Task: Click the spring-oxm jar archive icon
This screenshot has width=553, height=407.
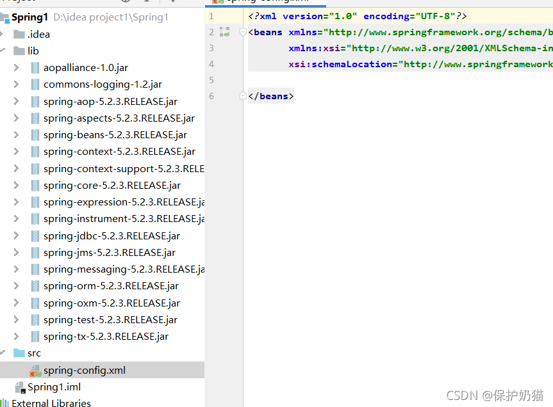Action: [x=35, y=303]
